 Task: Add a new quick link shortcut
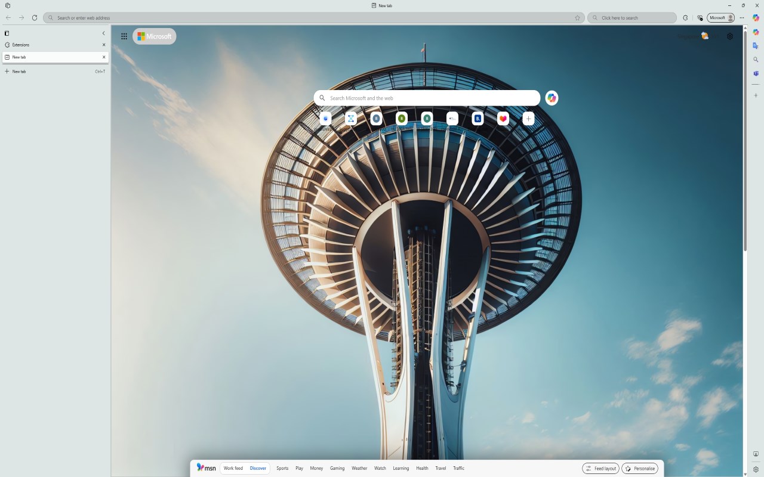click(528, 119)
